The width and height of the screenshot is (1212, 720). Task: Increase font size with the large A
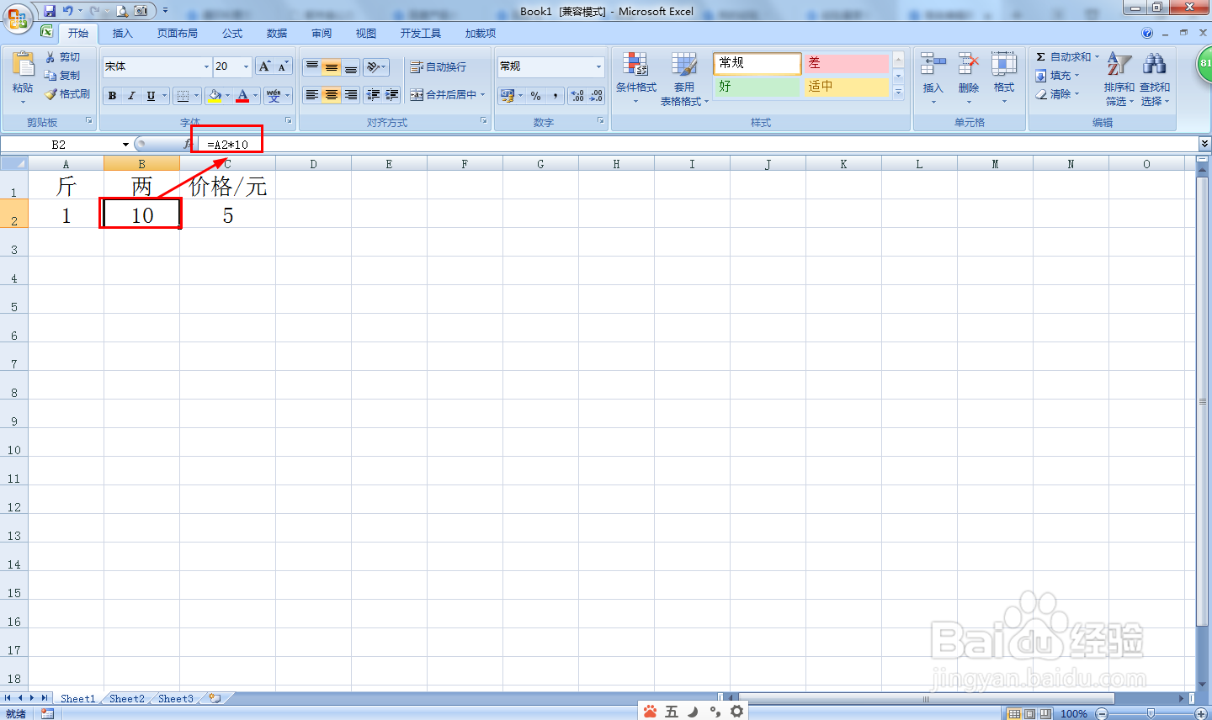(264, 66)
